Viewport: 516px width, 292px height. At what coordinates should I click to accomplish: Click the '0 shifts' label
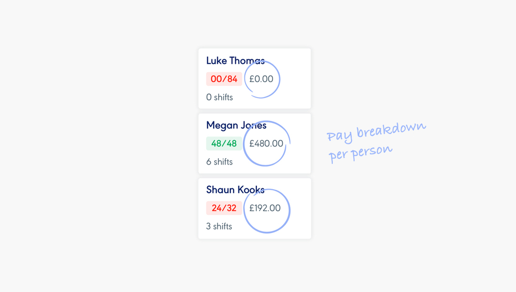pyautogui.click(x=220, y=97)
